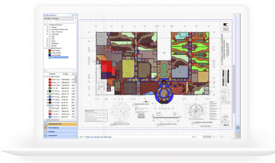Expand the Labor Services folder
Screen dimensions: 275x163
pos(47,32)
